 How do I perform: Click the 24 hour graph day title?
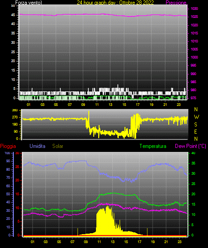(115, 3)
